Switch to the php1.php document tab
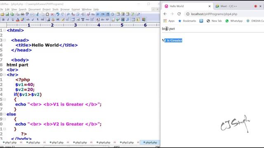This screenshot has width=264, height=148. (x=10, y=143)
